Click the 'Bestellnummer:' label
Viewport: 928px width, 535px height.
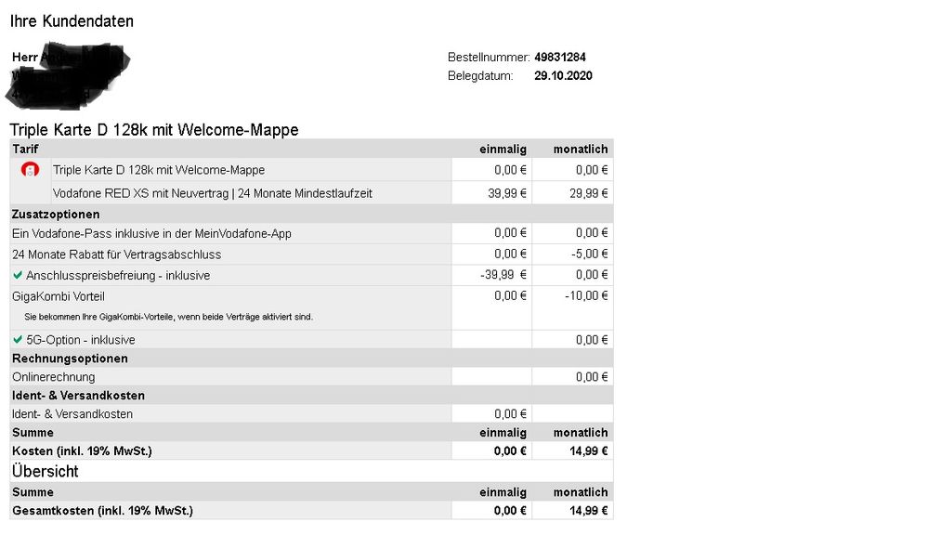coord(489,58)
